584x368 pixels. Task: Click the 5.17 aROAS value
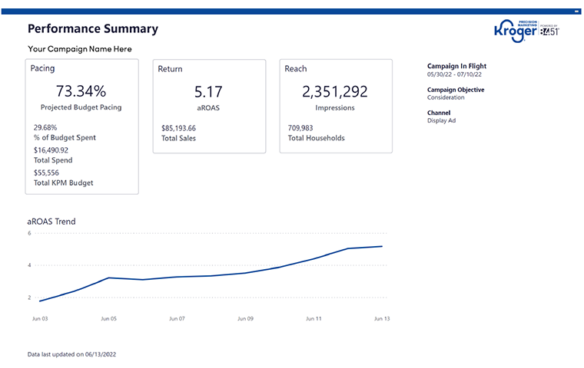[208, 92]
